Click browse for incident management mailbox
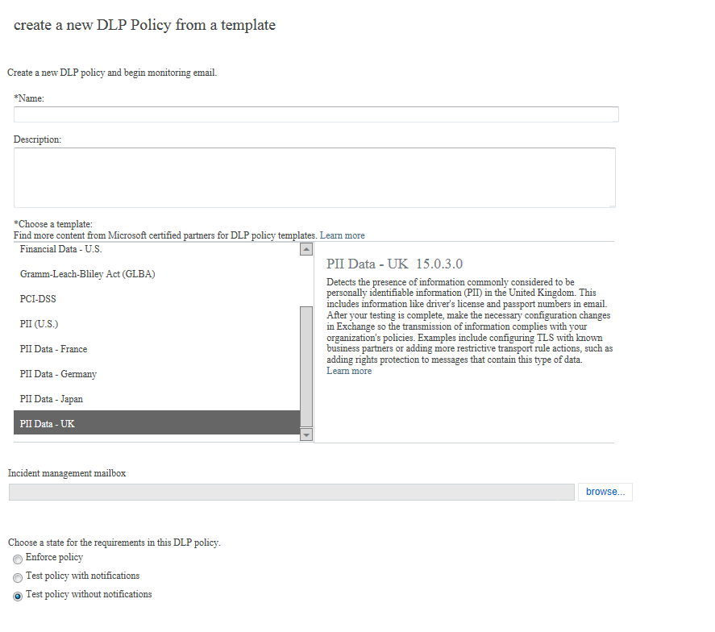This screenshot has height=632, width=715. coord(605,492)
